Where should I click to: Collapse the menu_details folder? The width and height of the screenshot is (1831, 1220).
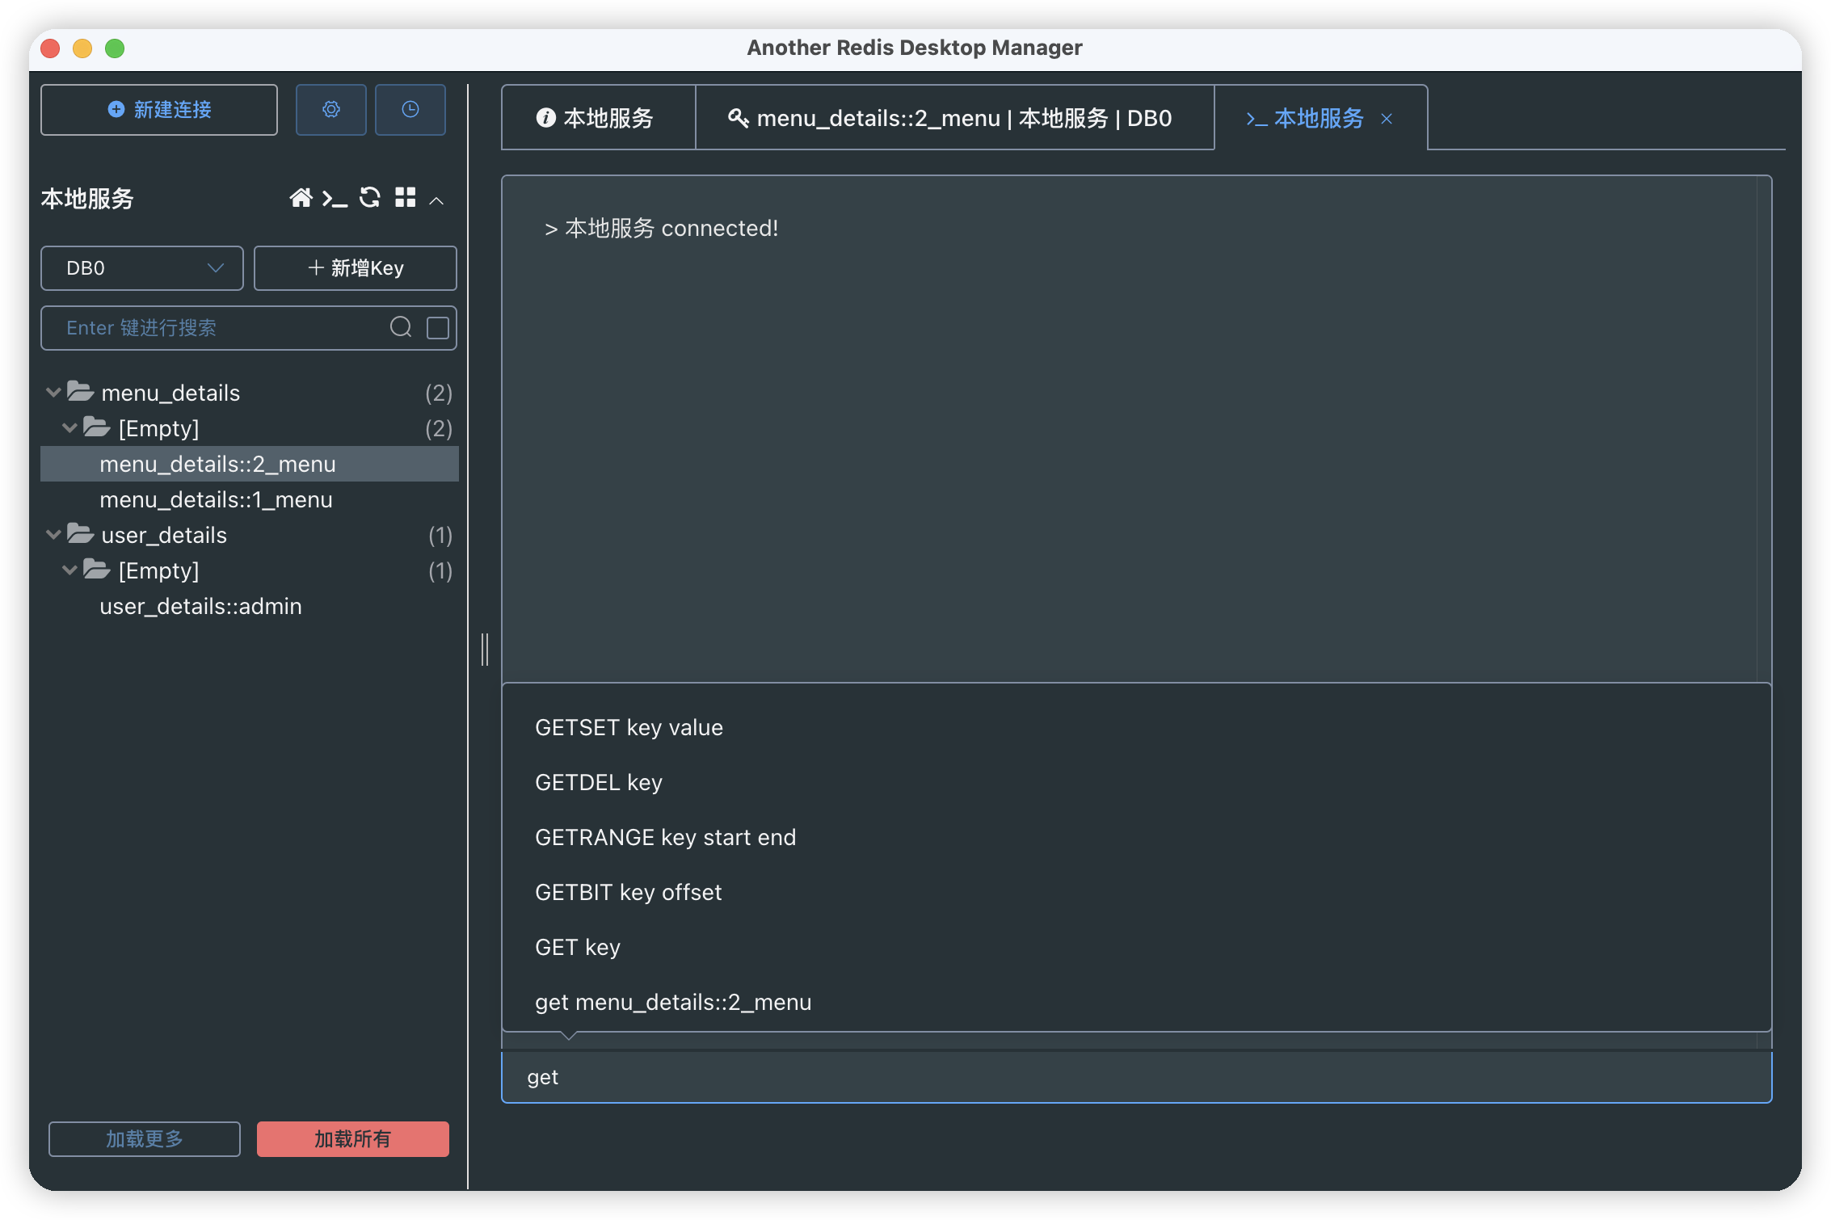pyautogui.click(x=53, y=393)
